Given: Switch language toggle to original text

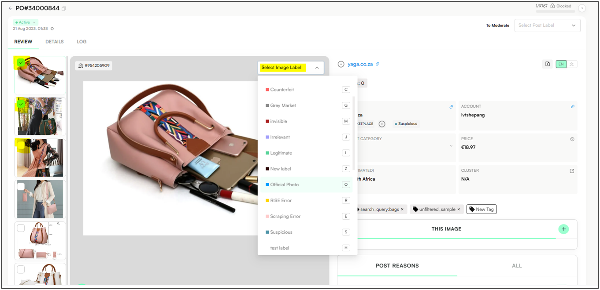Looking at the screenshot, I should 572,64.
